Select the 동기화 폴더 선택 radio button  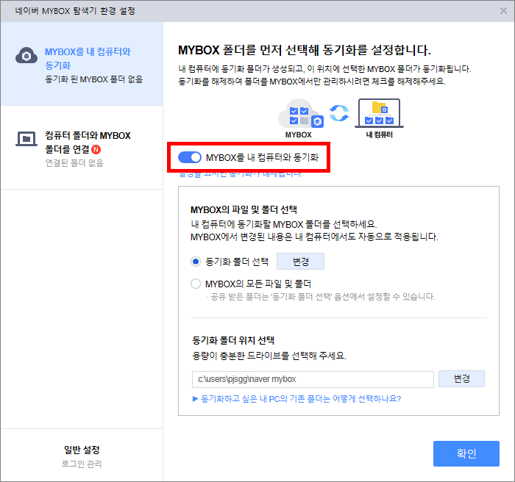(x=196, y=262)
